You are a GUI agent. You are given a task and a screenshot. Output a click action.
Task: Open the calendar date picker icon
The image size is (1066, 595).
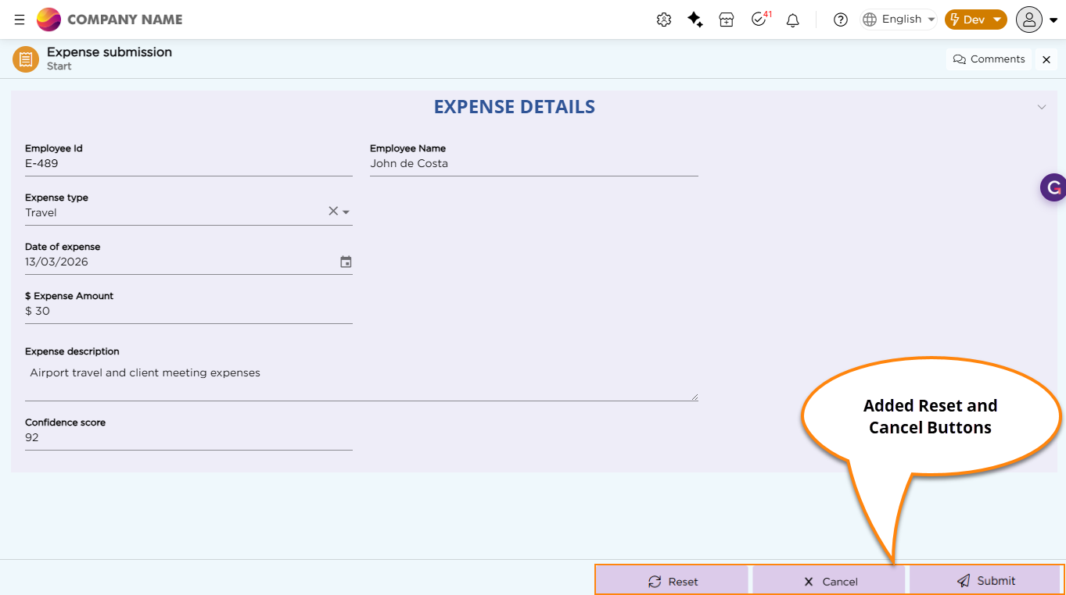pyautogui.click(x=346, y=262)
